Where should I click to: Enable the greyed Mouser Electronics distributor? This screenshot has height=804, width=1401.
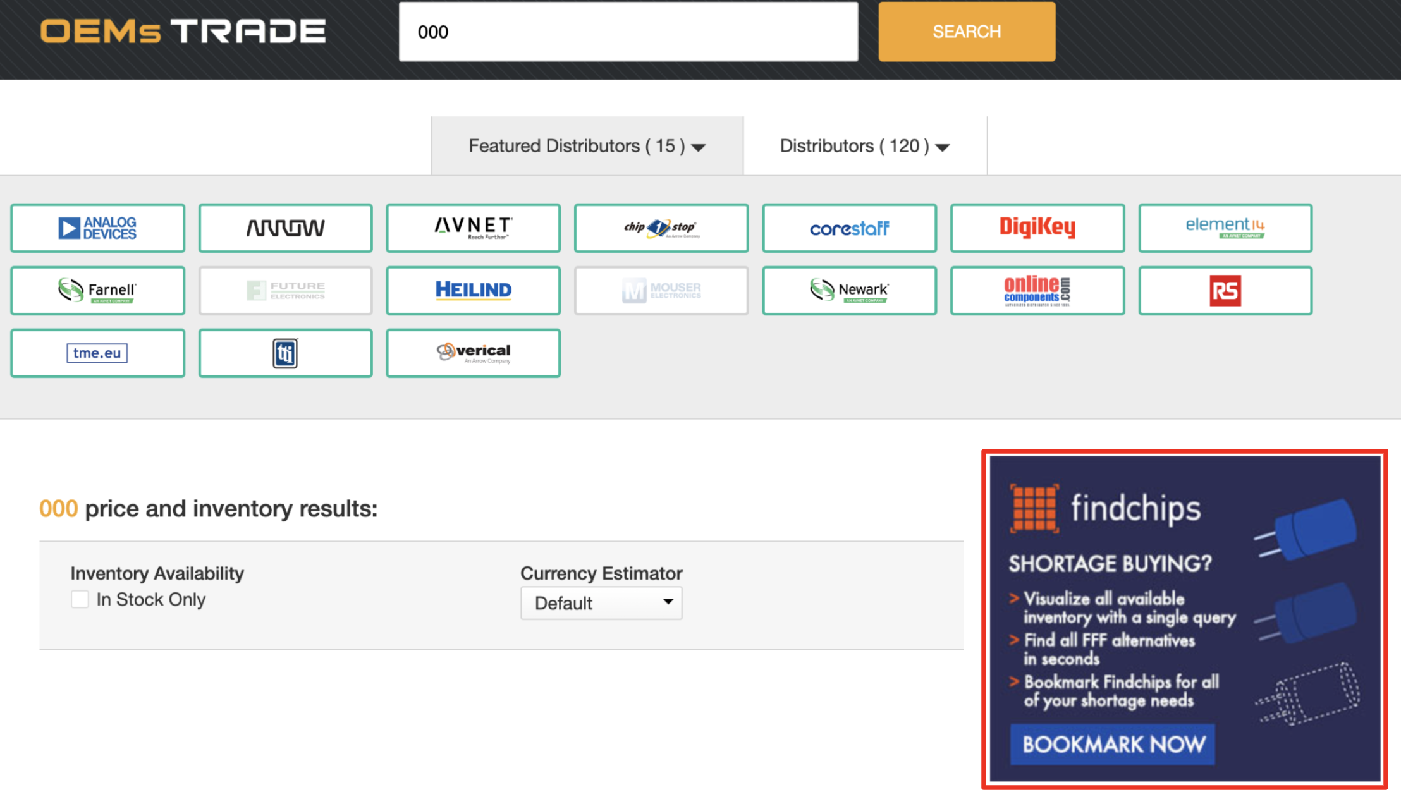click(661, 291)
